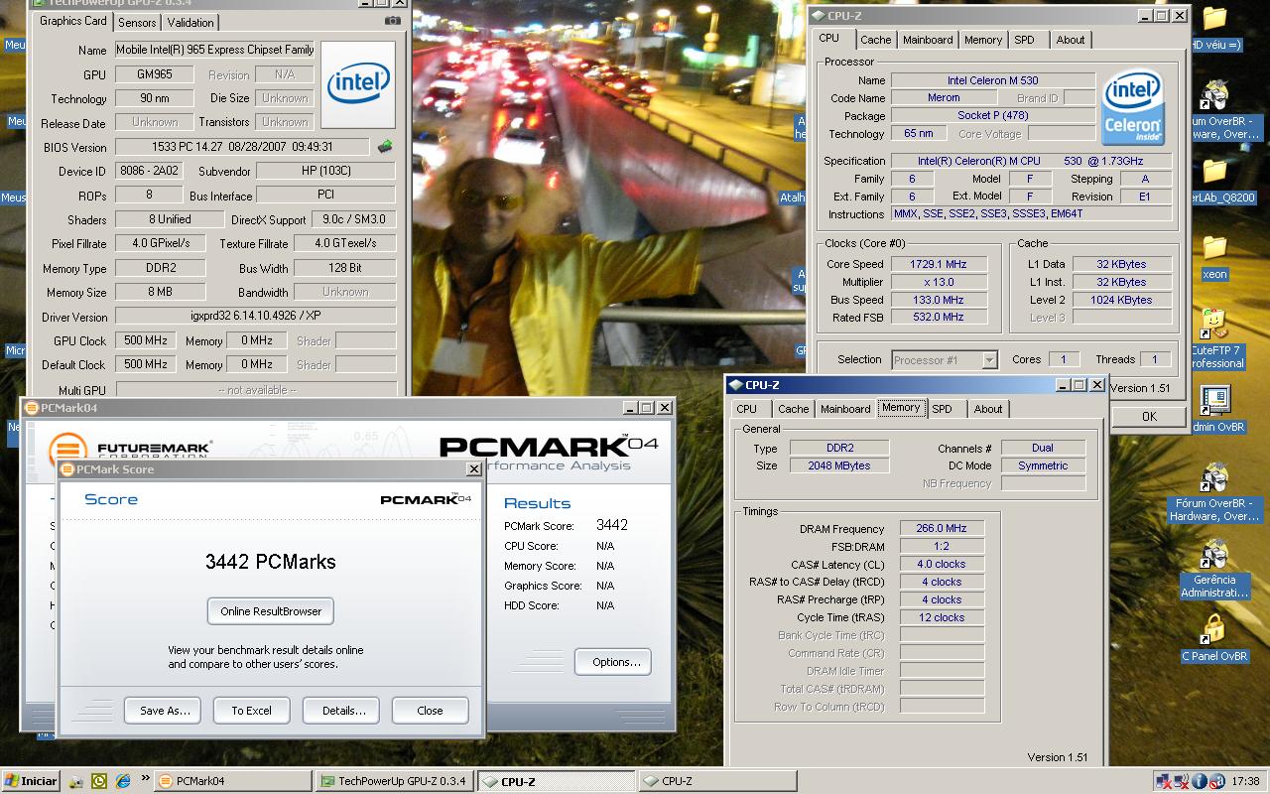Screen dimensions: 1270x794
Task: Click the taskbar clock 17:38
Action: 1244,781
